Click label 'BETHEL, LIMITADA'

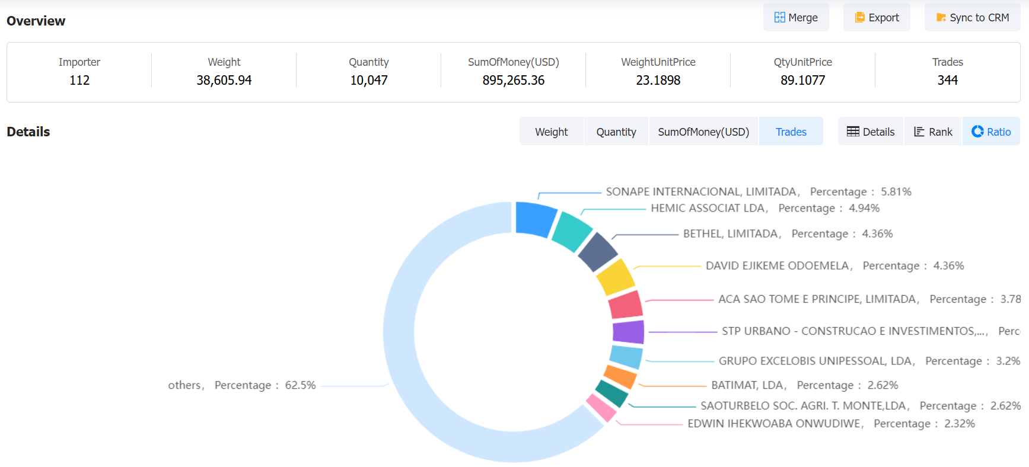[732, 233]
